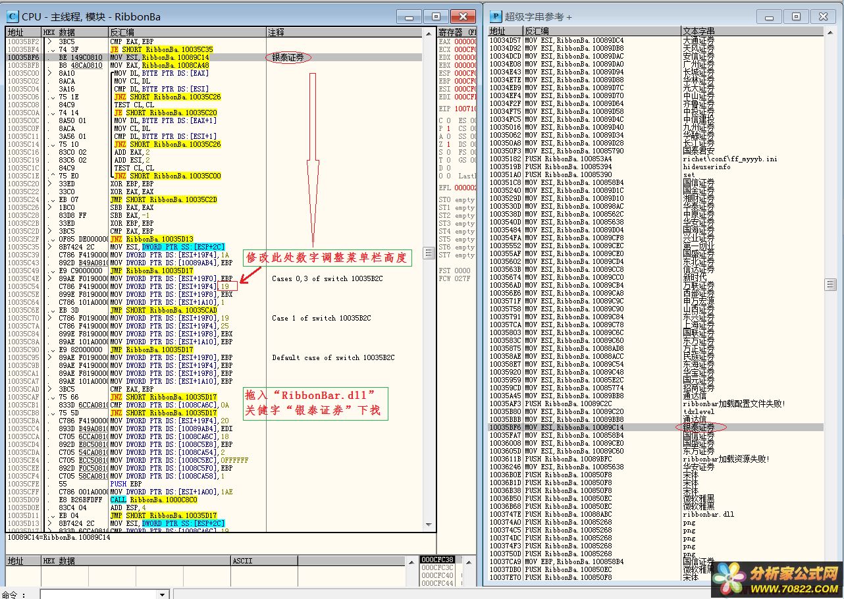Click 注释 column header in CPU window
The image size is (844, 599).
tap(346, 32)
